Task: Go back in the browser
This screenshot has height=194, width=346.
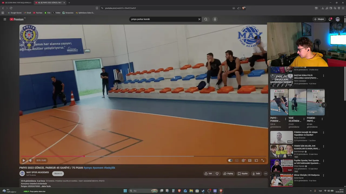Action: pyautogui.click(x=3, y=8)
